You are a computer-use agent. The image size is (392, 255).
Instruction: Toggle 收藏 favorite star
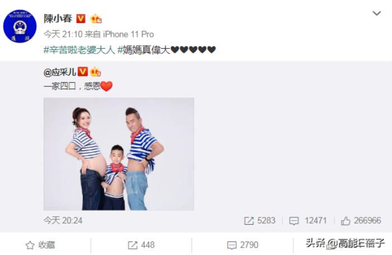[x=40, y=245]
